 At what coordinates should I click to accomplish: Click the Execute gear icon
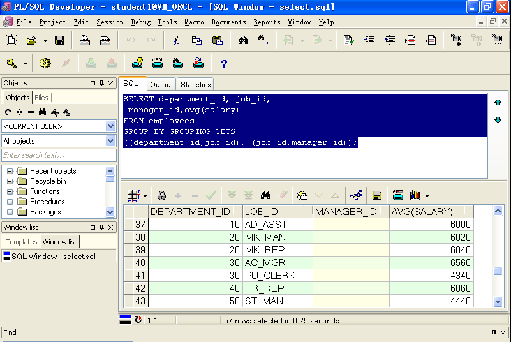click(x=45, y=63)
